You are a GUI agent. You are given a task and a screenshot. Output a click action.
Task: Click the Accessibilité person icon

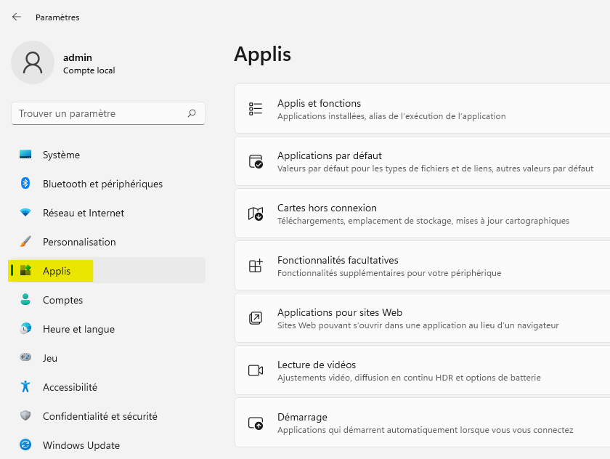pyautogui.click(x=25, y=387)
